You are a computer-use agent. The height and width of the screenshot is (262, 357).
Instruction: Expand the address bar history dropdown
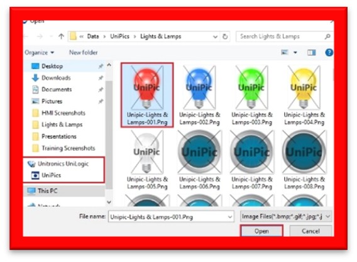[x=215, y=36]
